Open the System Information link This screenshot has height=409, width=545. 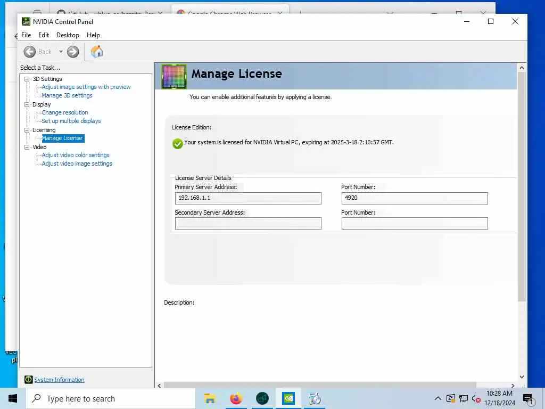click(60, 379)
